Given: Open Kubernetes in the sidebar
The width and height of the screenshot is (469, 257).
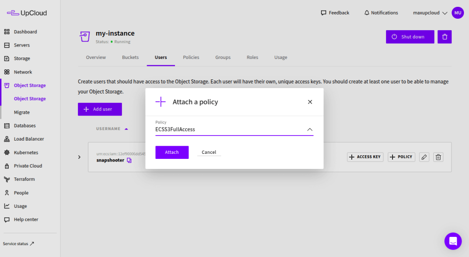Looking at the screenshot, I should [x=26, y=152].
